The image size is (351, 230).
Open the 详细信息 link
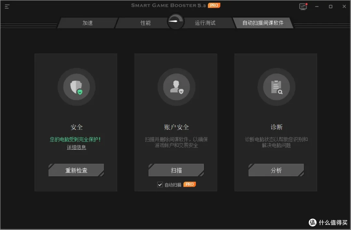pos(76,147)
